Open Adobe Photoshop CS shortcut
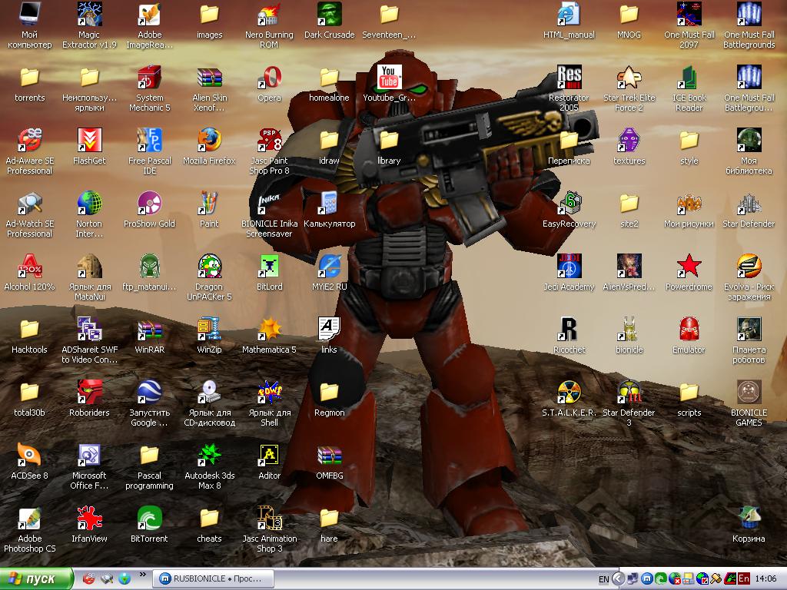787x590 pixels. pyautogui.click(x=30, y=518)
